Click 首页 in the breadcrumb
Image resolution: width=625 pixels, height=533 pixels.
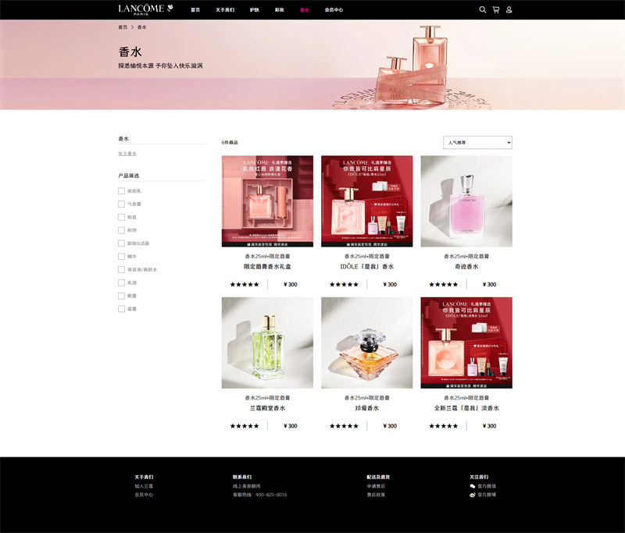123,27
